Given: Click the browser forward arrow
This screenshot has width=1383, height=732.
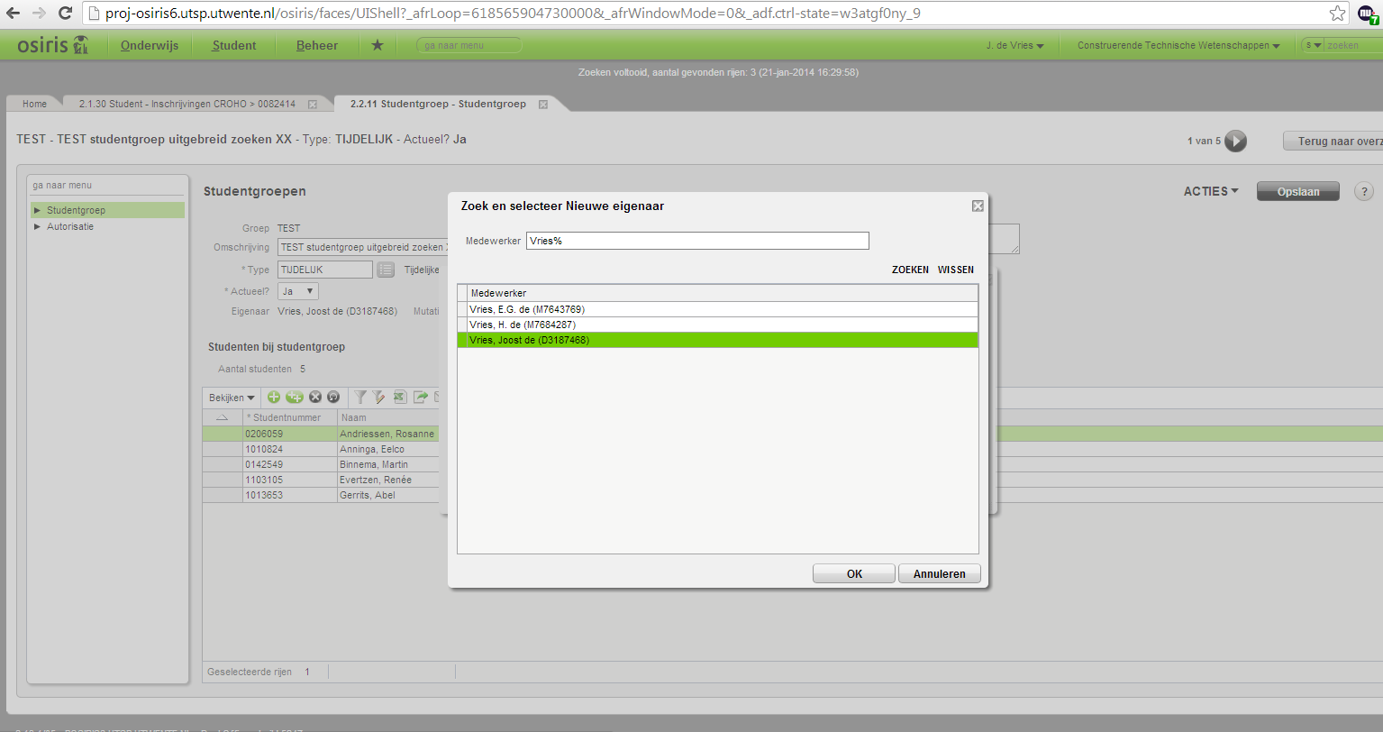Looking at the screenshot, I should click(x=39, y=14).
